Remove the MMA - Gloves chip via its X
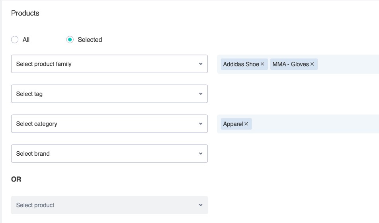The width and height of the screenshot is (379, 223). 312,64
